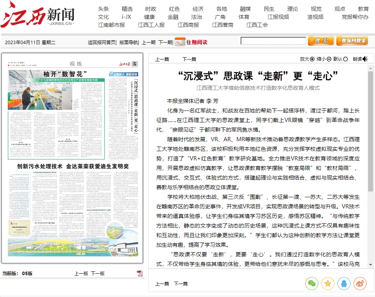Click the date 2023年04月11日 星期二
375x297 pixels.
pyautogui.click(x=30, y=42)
